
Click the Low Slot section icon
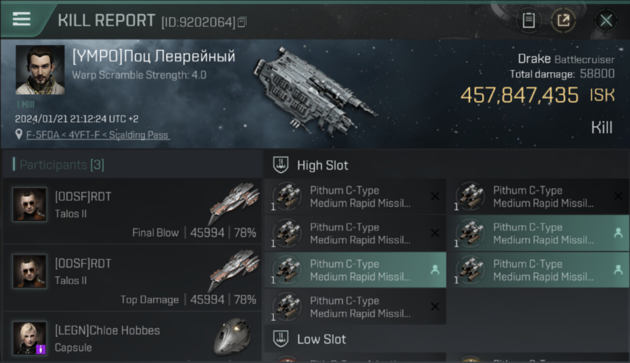(281, 339)
